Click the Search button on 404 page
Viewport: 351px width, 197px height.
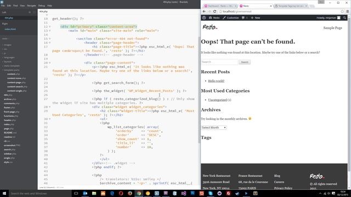click(x=245, y=62)
